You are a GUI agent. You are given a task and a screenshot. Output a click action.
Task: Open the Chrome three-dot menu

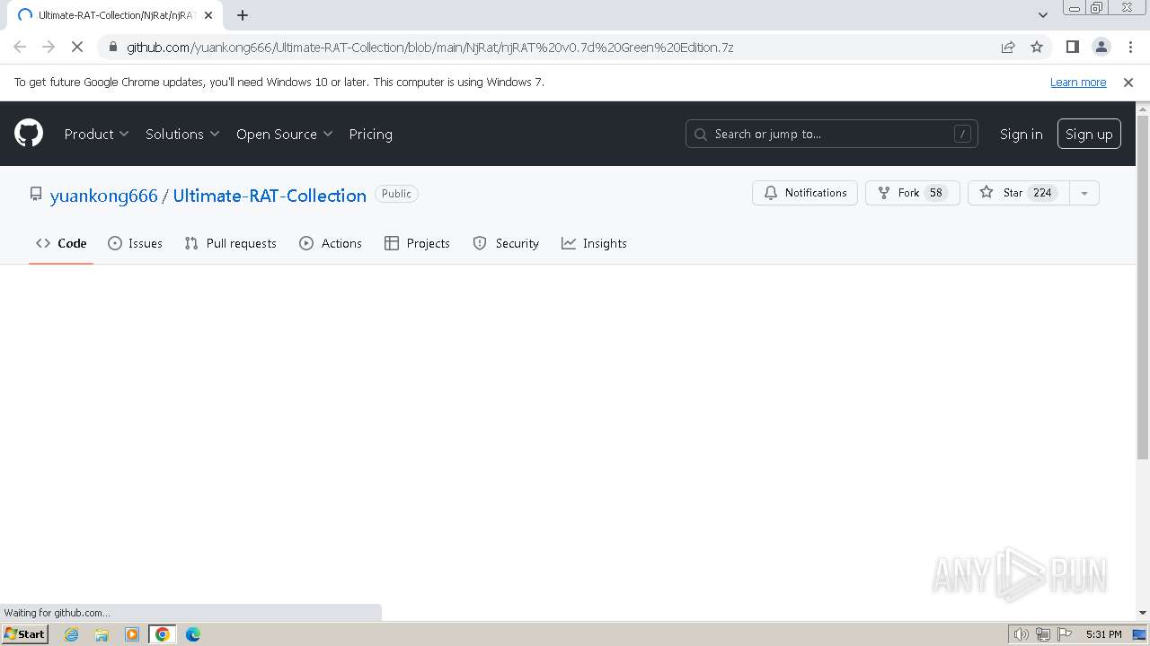(x=1129, y=47)
